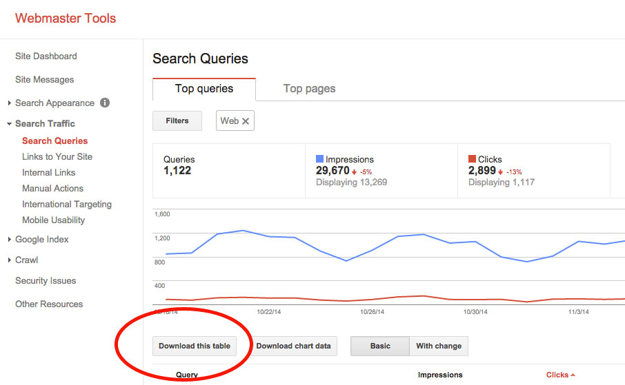Click Download this table button
625x385 pixels.
tap(195, 346)
